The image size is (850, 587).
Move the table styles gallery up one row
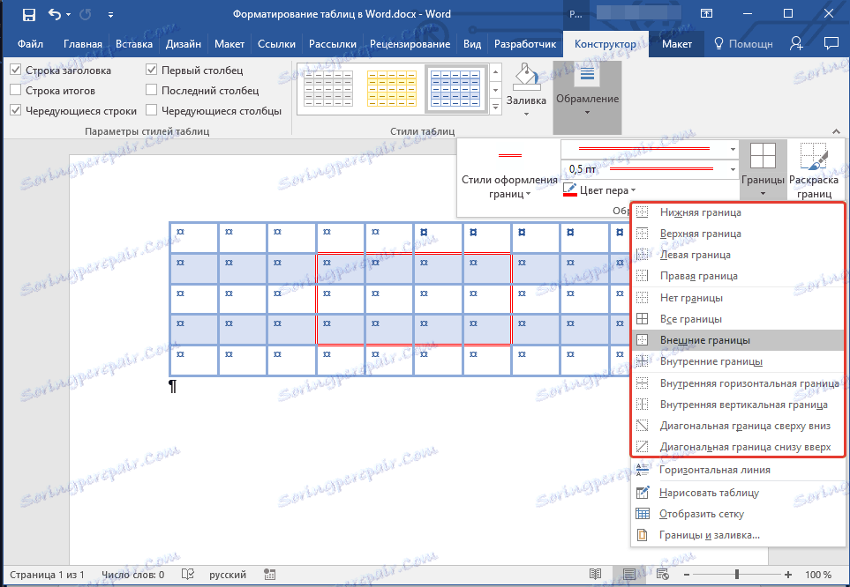[495, 71]
